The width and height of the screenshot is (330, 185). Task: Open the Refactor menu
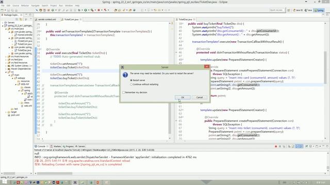25,6
